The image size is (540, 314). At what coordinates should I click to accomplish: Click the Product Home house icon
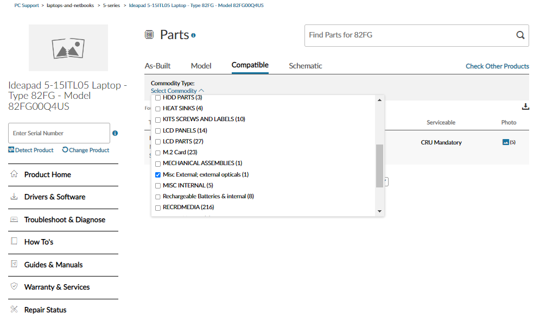[14, 174]
